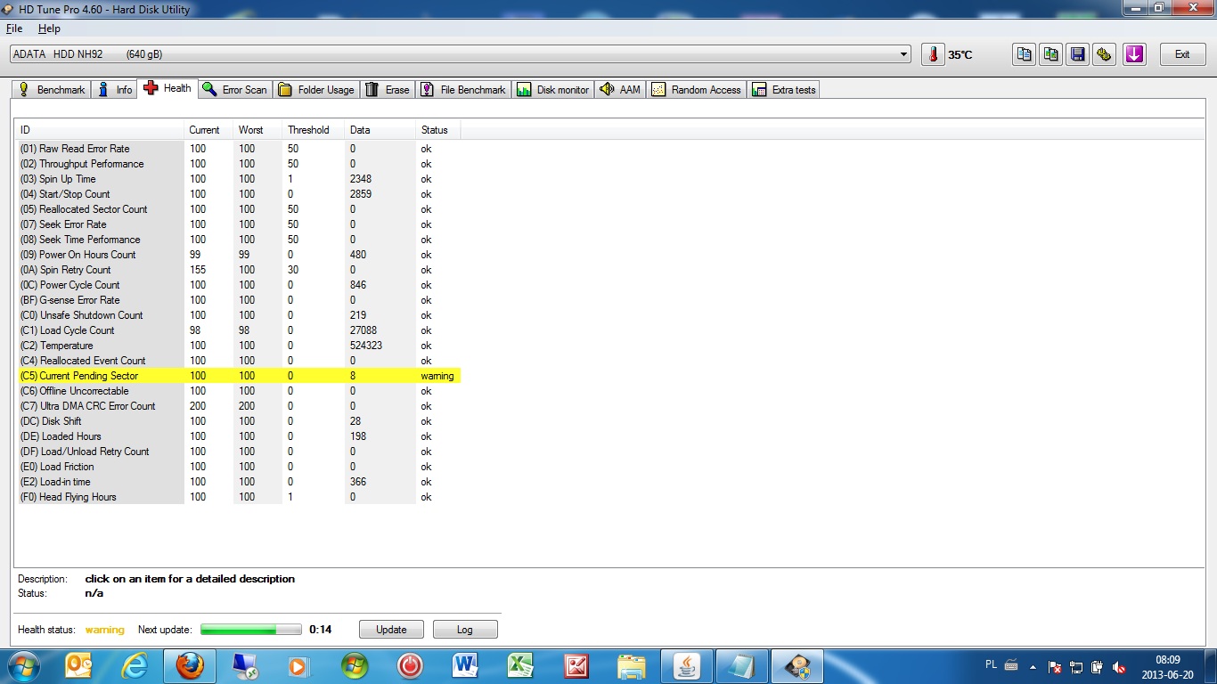The height and width of the screenshot is (684, 1217).
Task: Click the HD Tune taskbar icon
Action: (x=796, y=665)
